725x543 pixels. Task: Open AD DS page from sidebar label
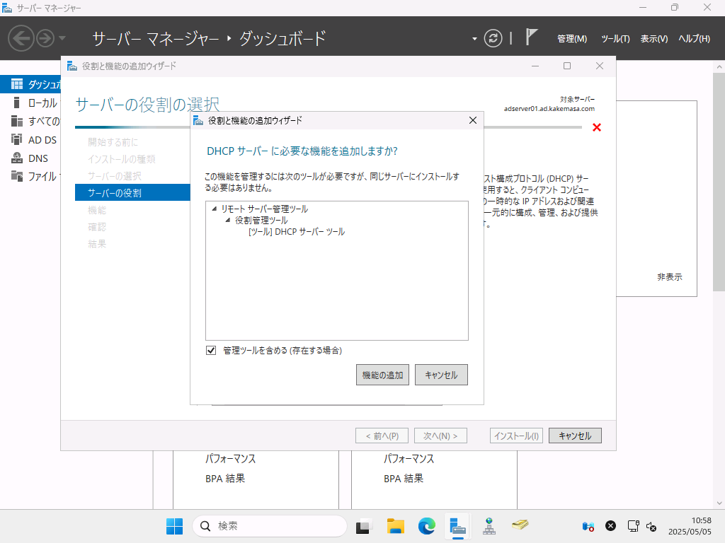pos(42,140)
